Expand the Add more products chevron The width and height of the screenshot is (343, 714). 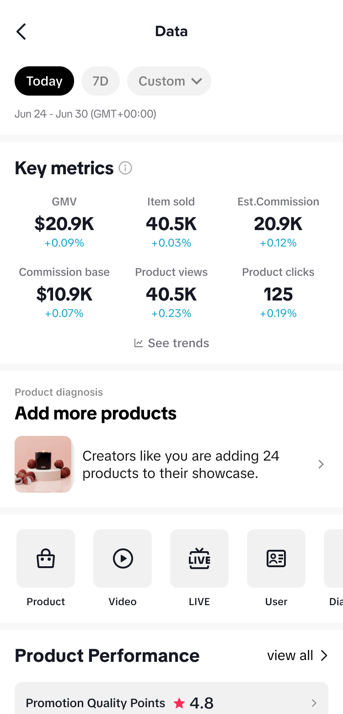coord(321,464)
